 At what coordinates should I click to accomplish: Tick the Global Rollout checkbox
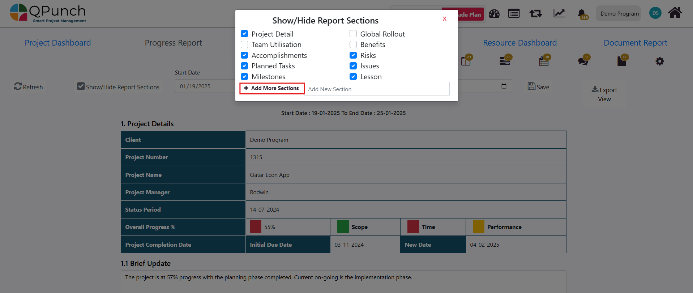[x=353, y=34]
